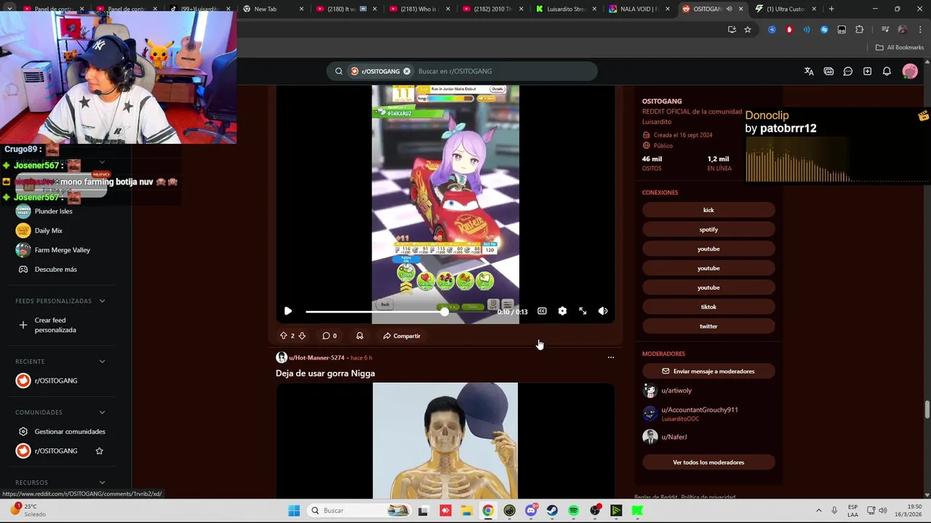This screenshot has height=523, width=931.
Task: Switch to the Ultra Custom tab
Action: pyautogui.click(x=786, y=9)
